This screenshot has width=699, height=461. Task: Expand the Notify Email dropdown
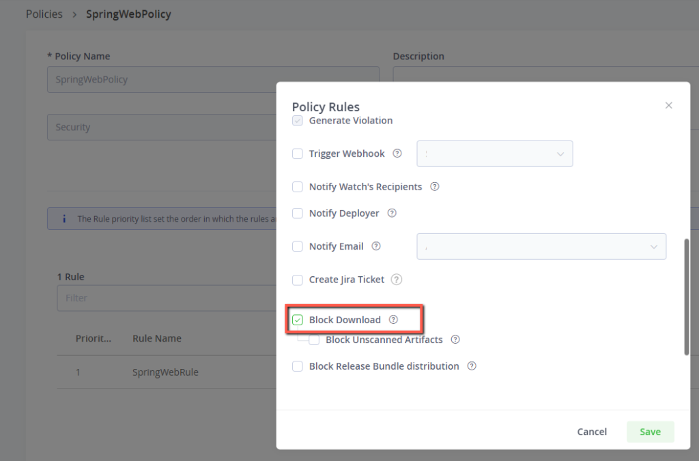[x=541, y=247]
